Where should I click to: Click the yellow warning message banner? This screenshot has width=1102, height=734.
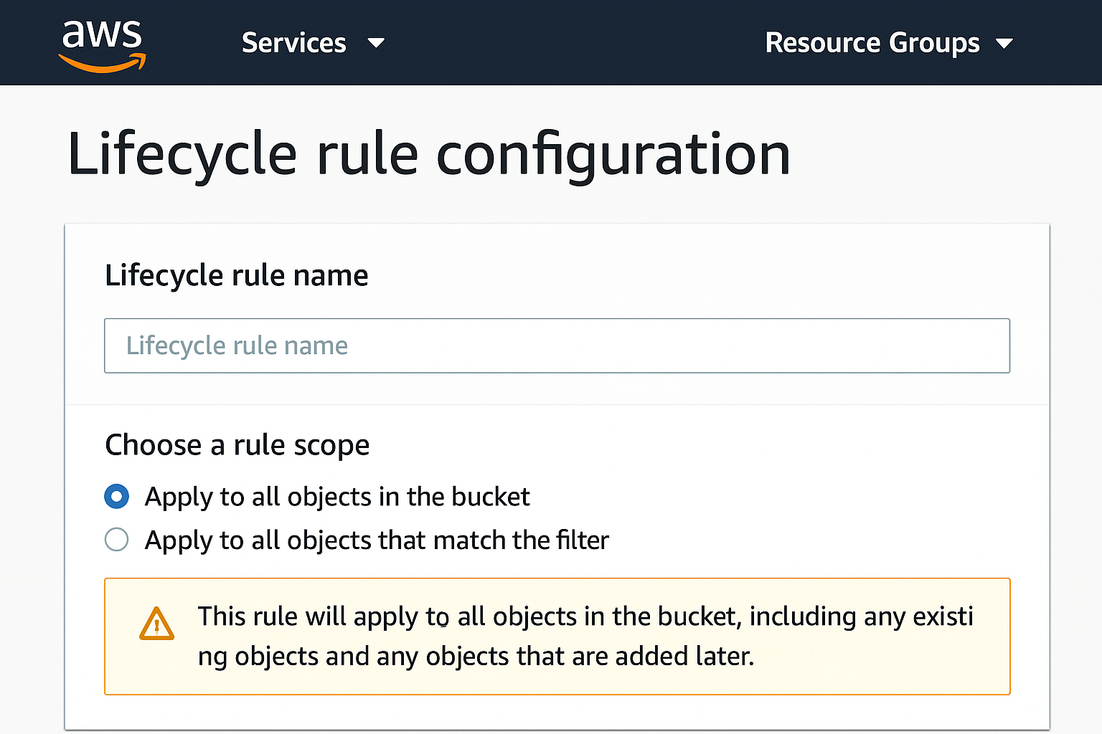557,636
